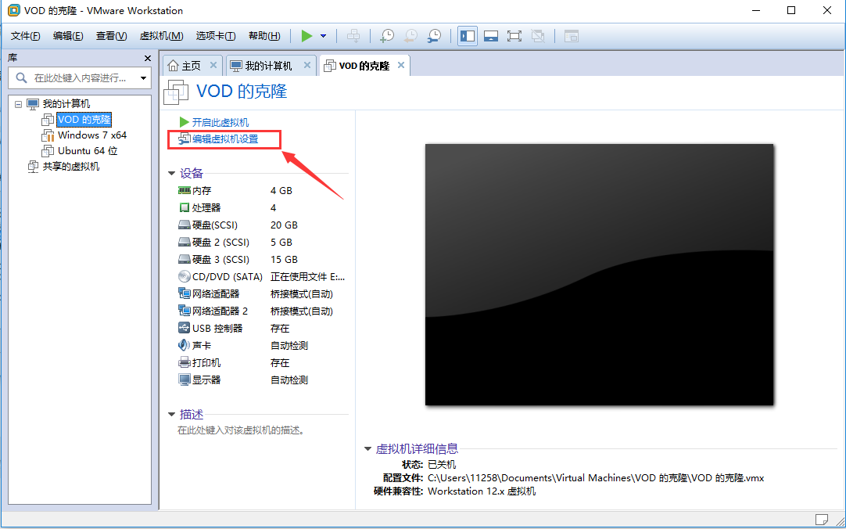
Task: Open the library search dropdown arrow
Action: tap(144, 78)
